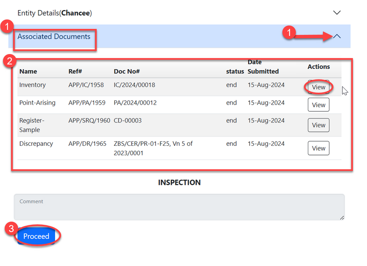Collapse Associated Documents using the up chevron
The image size is (367, 266).
click(x=337, y=36)
